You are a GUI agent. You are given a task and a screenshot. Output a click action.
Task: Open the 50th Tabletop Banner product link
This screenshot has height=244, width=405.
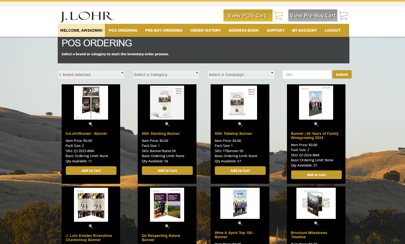pos(233,134)
